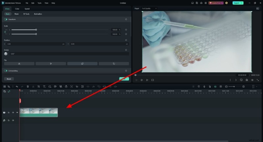Screen dimensions: 263x142
Task: Add a title with the Text tool
Action: pyautogui.click(x=44, y=87)
